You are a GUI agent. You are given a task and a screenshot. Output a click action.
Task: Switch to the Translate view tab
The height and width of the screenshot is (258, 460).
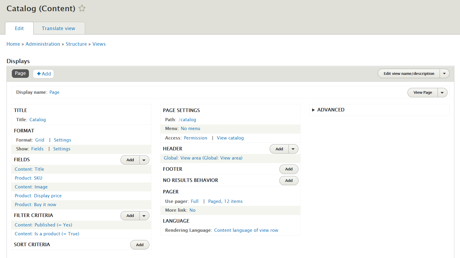click(x=58, y=28)
